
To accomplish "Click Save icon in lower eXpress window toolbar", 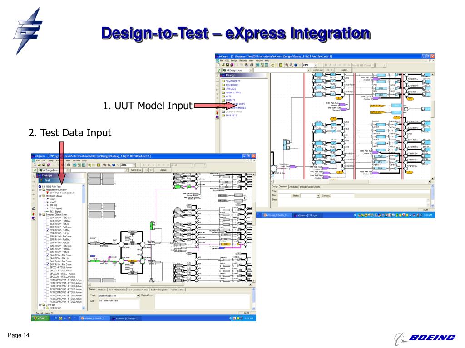I will click(x=44, y=165).
